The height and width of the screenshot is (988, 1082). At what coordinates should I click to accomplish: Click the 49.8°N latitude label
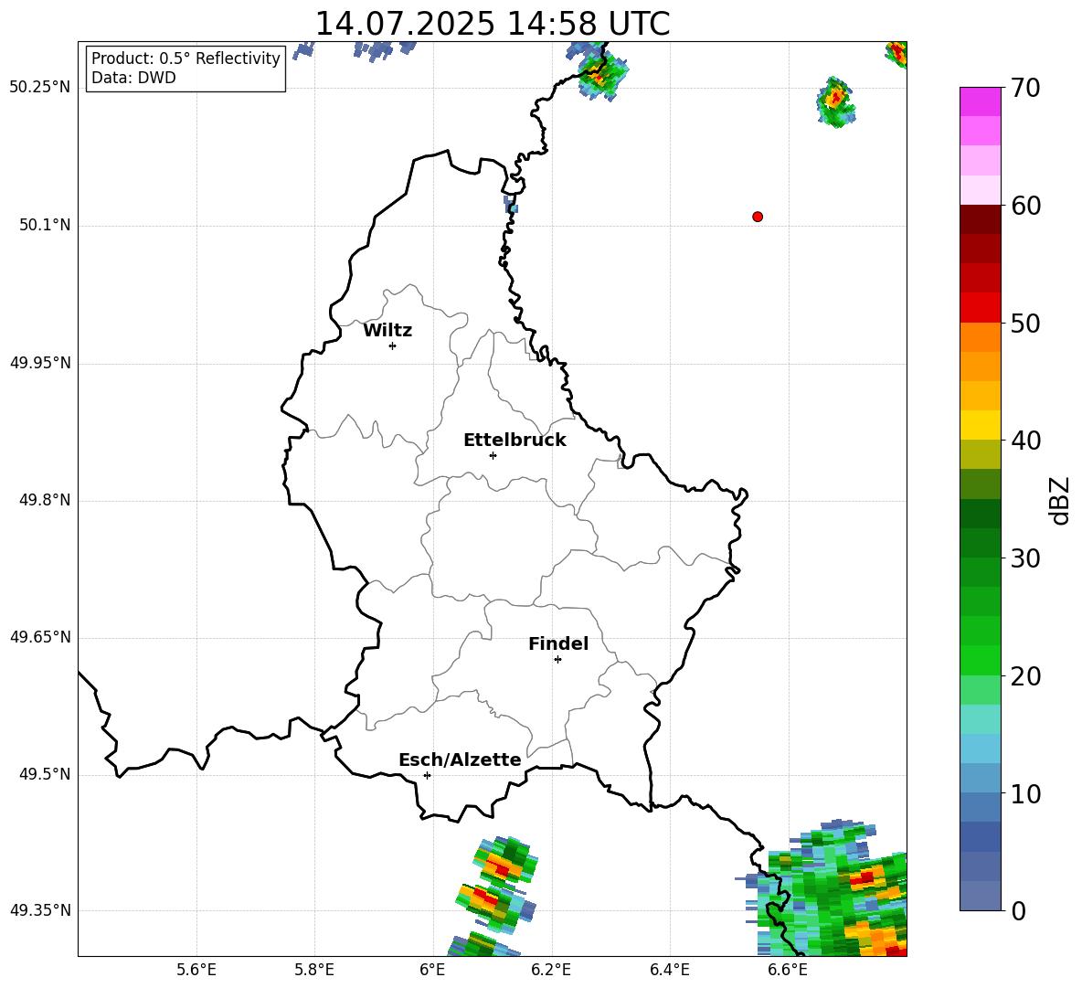(46, 500)
